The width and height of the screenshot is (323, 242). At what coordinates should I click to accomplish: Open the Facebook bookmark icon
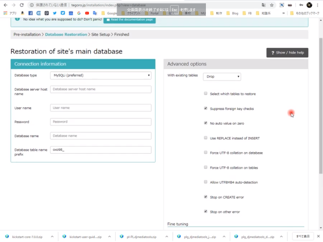[x=31, y=13]
